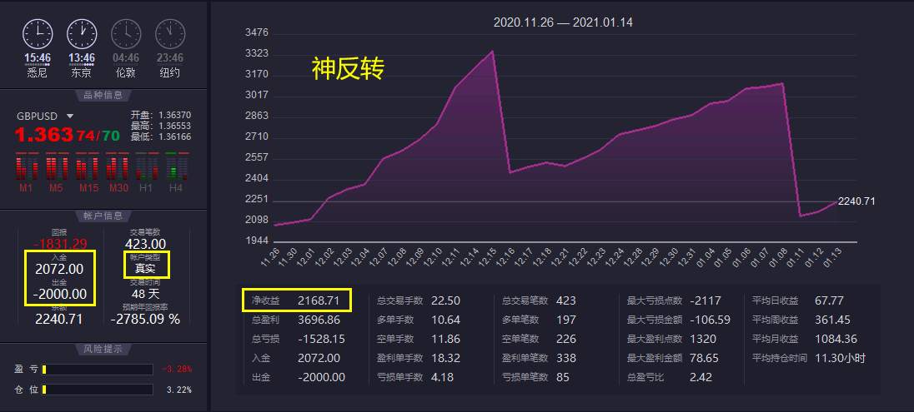Click the 风险提示 section header
The height and width of the screenshot is (412, 914).
coord(103,349)
